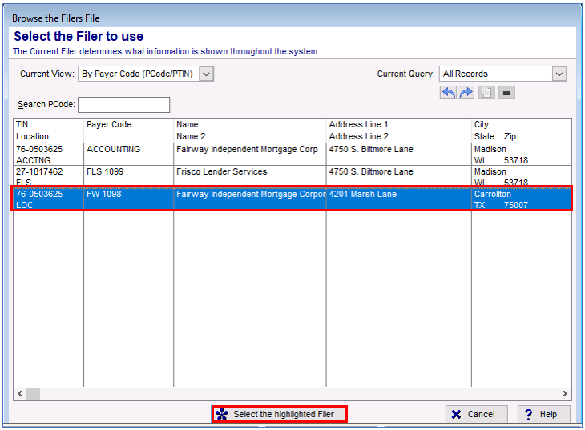Click Select the highlighted Filer button

pos(280,414)
